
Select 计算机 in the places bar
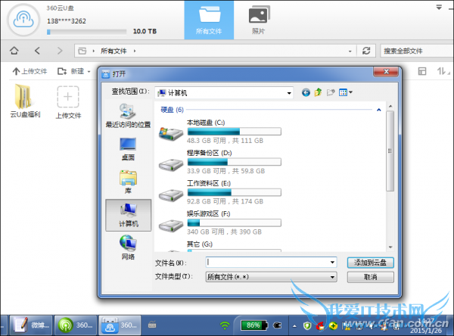(129, 215)
